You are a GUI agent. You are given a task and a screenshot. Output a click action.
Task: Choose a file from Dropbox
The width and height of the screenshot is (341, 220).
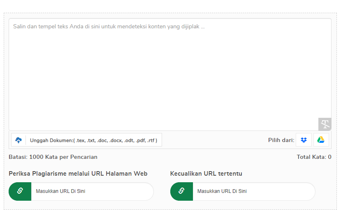click(304, 140)
